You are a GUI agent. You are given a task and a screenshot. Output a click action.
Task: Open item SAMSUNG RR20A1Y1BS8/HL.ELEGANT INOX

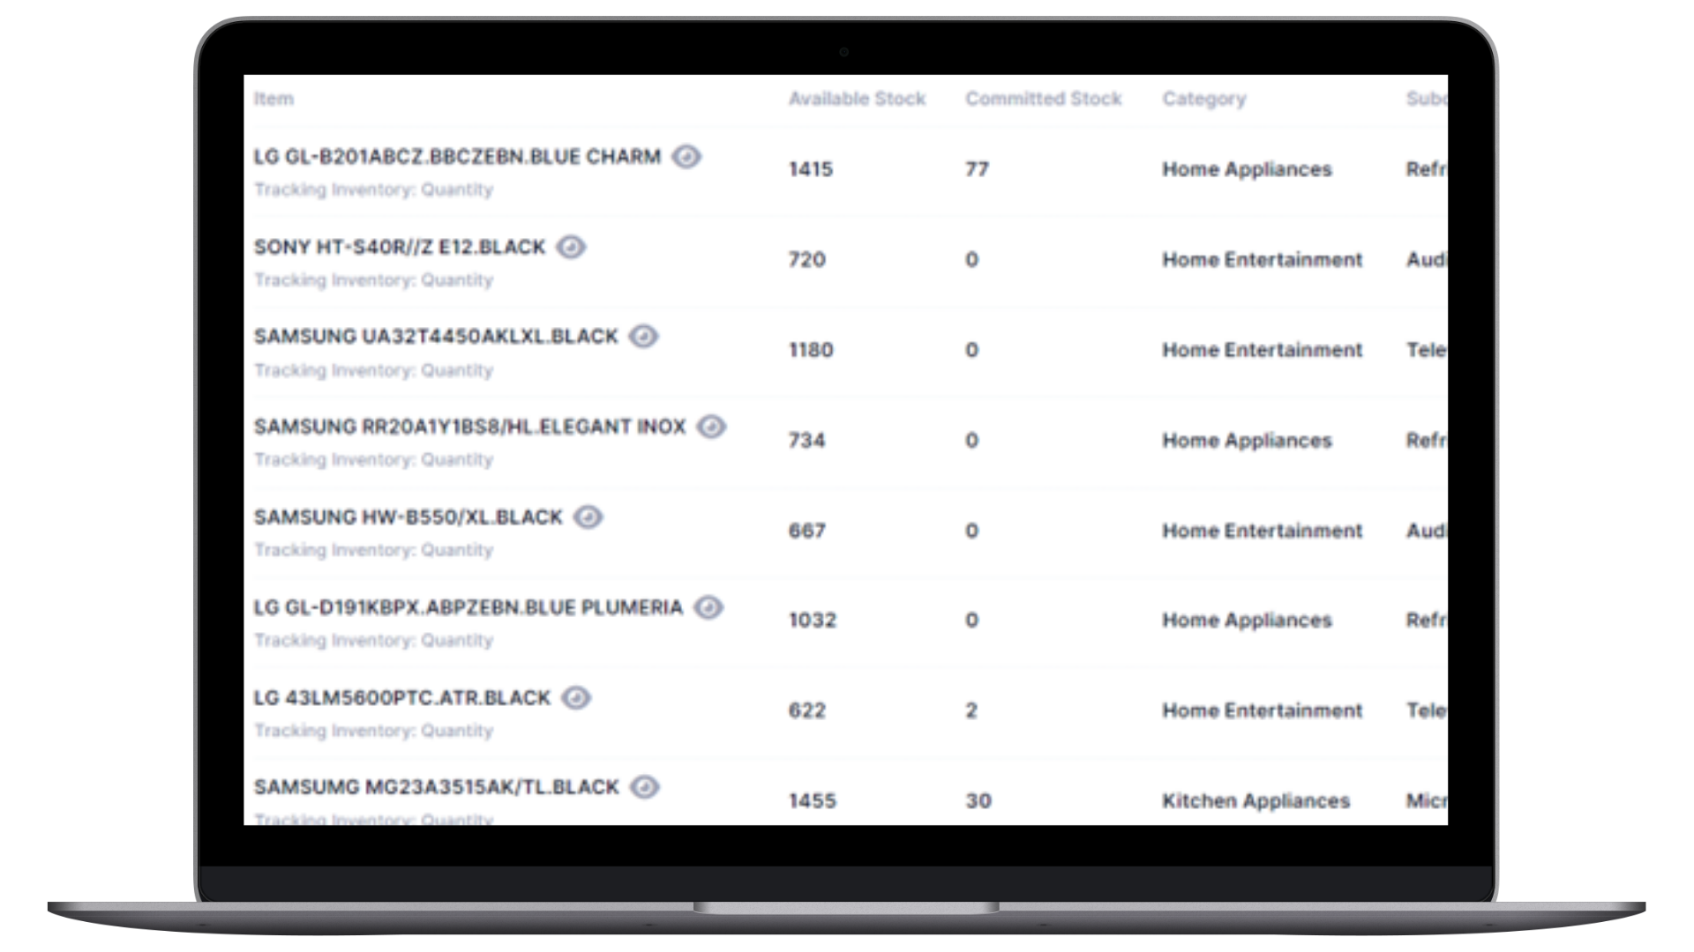(469, 427)
